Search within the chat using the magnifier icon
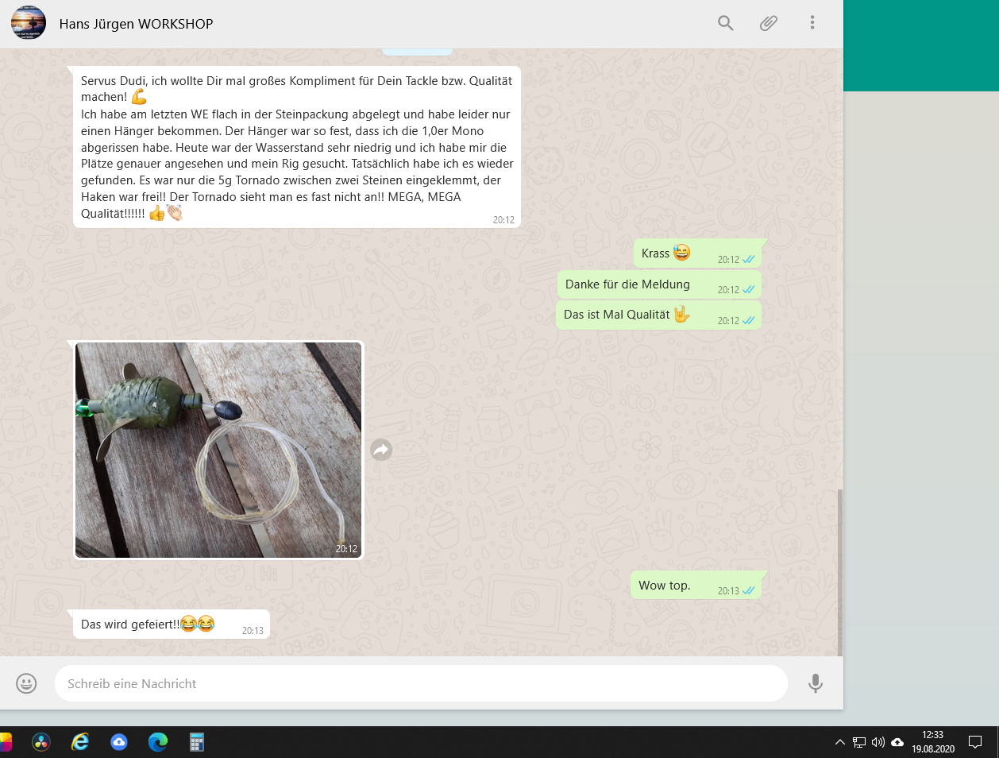The image size is (999, 758). [x=725, y=23]
